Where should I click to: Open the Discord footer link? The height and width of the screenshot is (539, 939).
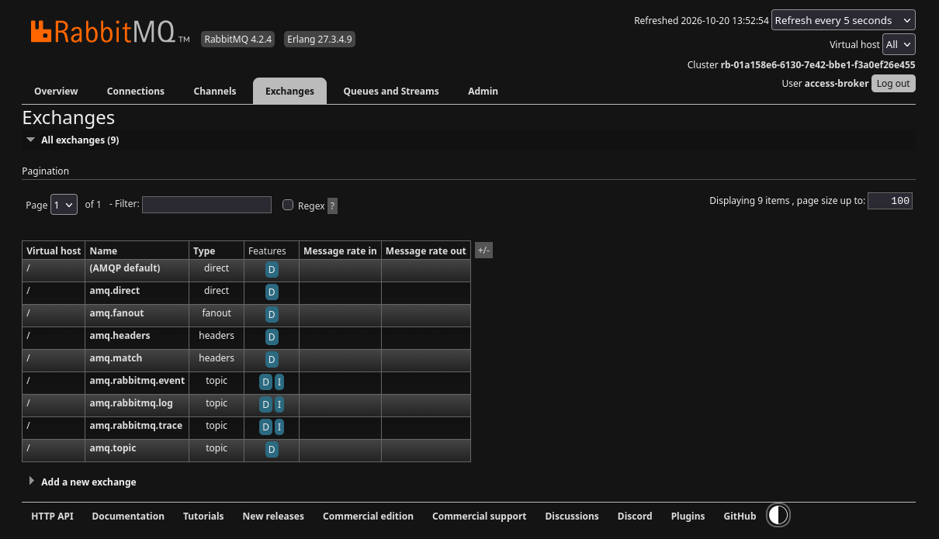point(635,516)
